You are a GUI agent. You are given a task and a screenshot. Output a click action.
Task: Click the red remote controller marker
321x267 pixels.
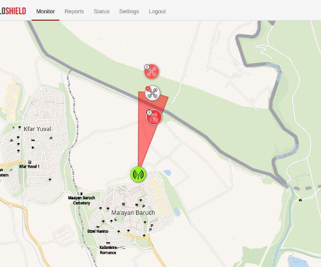click(154, 118)
